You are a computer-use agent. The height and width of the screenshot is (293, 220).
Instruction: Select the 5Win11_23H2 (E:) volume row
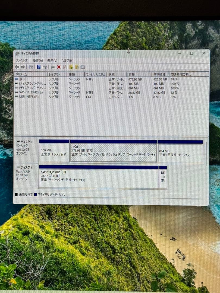tap(41, 92)
